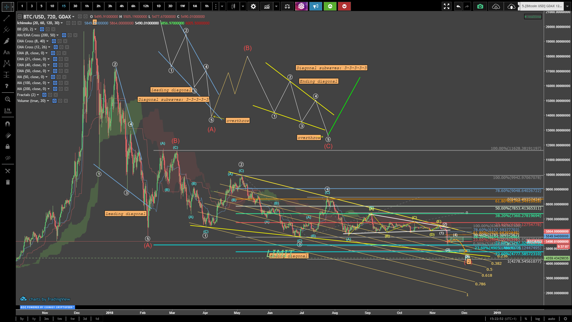572x322 pixels.
Task: Open the compare scales icon
Action: 287,6
